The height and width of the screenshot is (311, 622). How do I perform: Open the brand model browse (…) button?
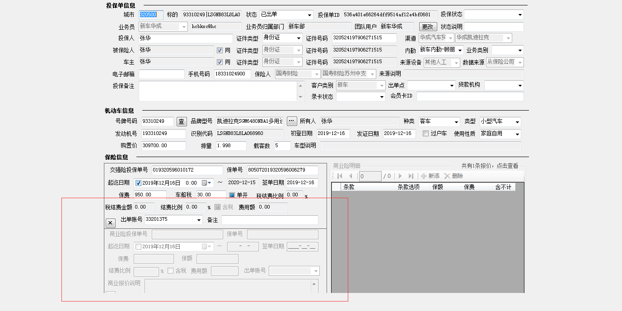point(292,121)
